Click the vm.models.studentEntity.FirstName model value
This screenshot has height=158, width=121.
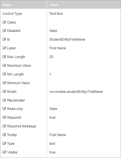pyautogui.click(x=76, y=92)
